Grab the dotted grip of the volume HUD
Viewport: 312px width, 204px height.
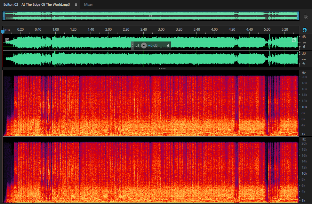tap(132, 46)
